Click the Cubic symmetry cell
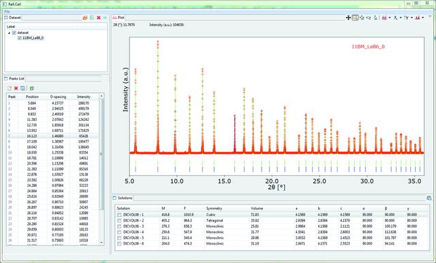Screen dimensions: 436x263 coord(211,215)
